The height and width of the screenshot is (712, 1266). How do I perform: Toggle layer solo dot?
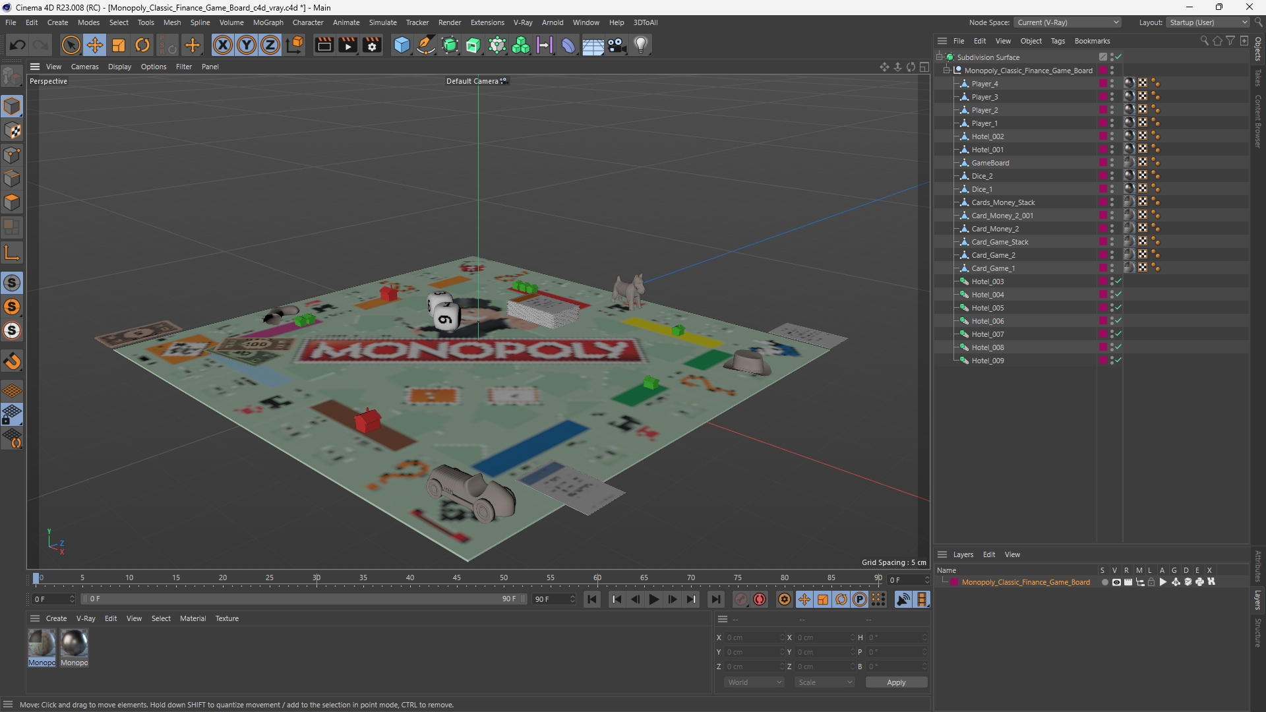pos(1104,582)
